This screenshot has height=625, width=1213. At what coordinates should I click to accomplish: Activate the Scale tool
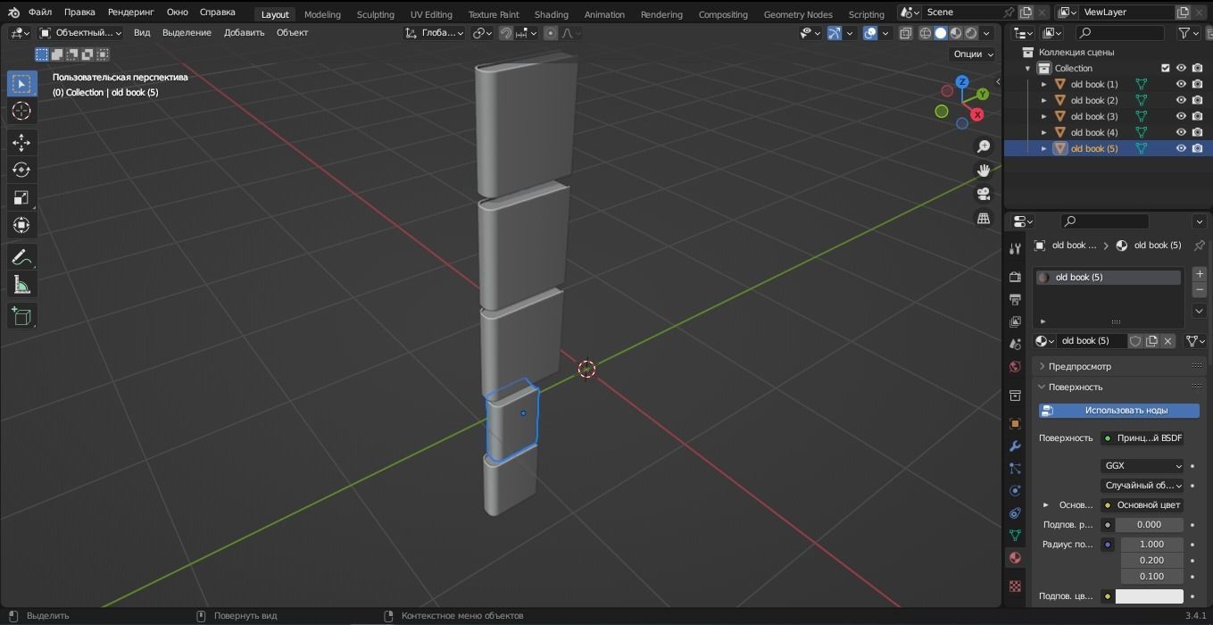point(21,198)
